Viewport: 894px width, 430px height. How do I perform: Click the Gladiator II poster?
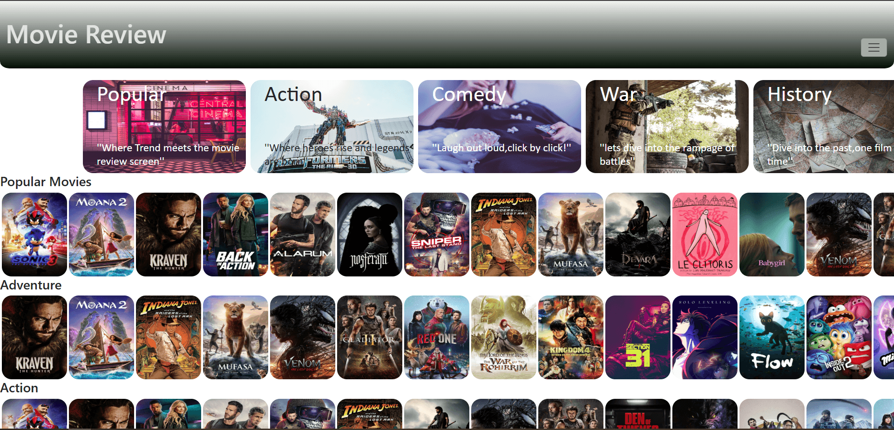click(369, 337)
